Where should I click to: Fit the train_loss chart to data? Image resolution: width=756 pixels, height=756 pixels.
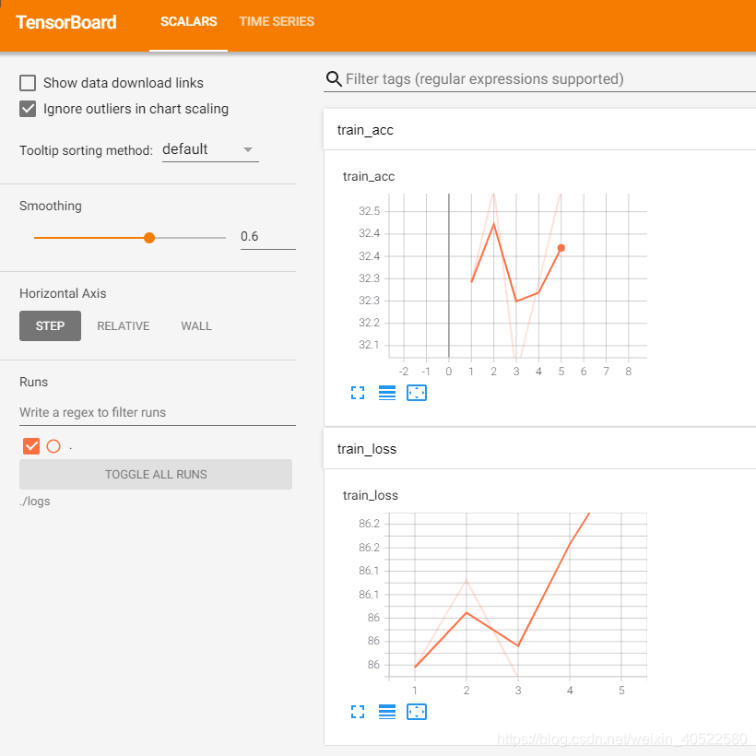417,712
